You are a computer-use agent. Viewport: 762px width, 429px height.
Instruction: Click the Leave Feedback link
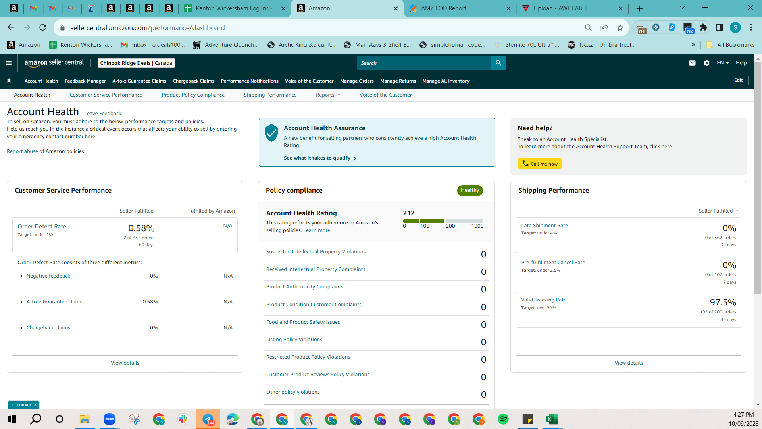pyautogui.click(x=103, y=114)
